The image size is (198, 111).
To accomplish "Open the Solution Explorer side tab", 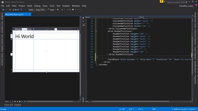I will [x=195, y=37].
